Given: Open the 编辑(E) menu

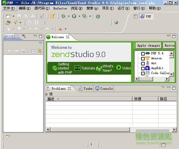Looking at the screenshot, I should point(25,8).
